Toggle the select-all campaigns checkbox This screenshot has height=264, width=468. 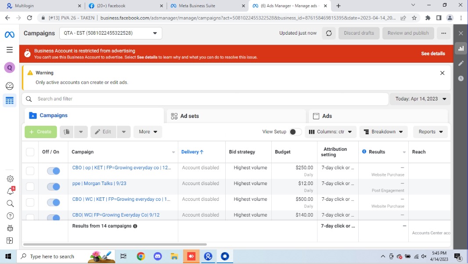(30, 152)
